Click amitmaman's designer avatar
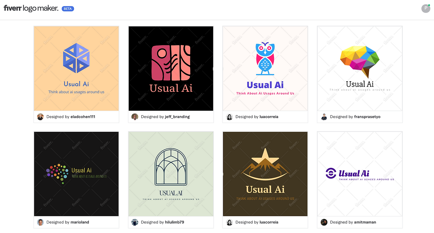434x233 pixels. point(324,222)
